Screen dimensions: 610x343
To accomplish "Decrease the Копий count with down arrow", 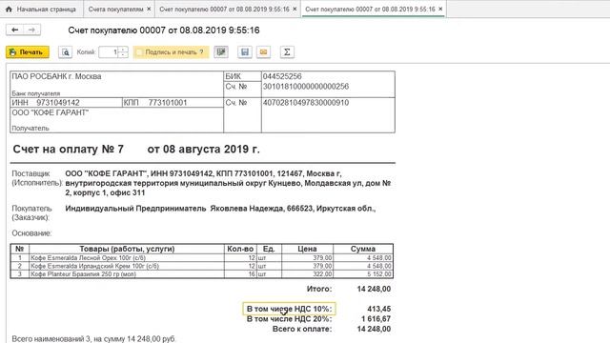I will (x=123, y=55).
